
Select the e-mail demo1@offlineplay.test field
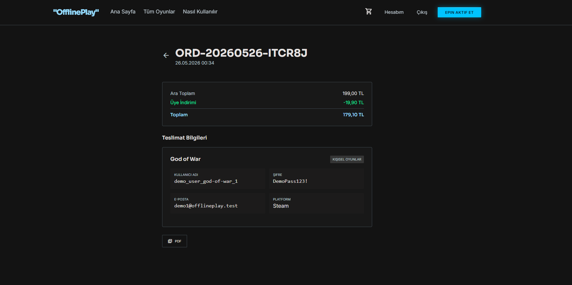(x=218, y=203)
